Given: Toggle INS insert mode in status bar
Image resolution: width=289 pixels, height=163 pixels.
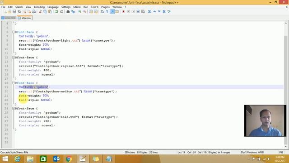Looking at the screenshot, I should [x=281, y=153].
